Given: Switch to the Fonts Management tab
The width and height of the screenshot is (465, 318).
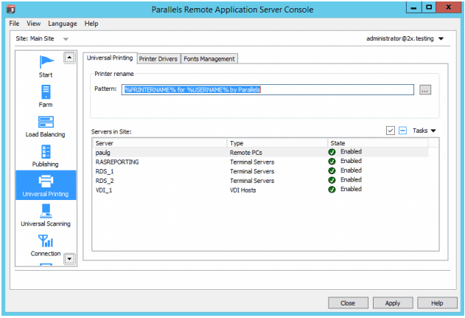Looking at the screenshot, I should [209, 59].
